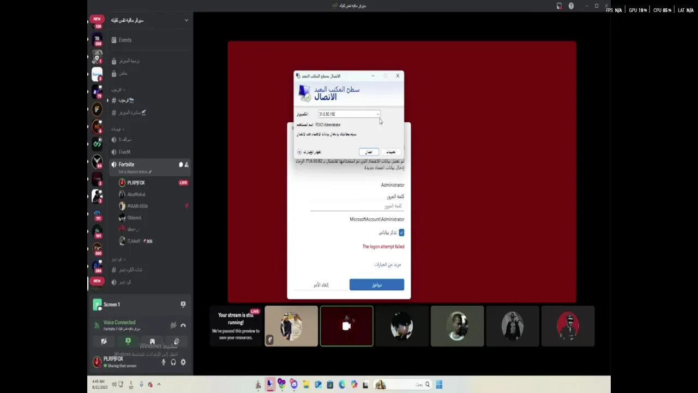The height and width of the screenshot is (393, 698).
Task: Click the Connect button in Remote Desktop dialog
Action: (369, 152)
